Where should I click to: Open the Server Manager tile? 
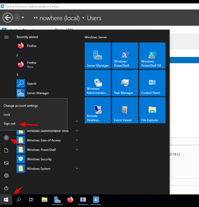pyautogui.click(x=98, y=56)
